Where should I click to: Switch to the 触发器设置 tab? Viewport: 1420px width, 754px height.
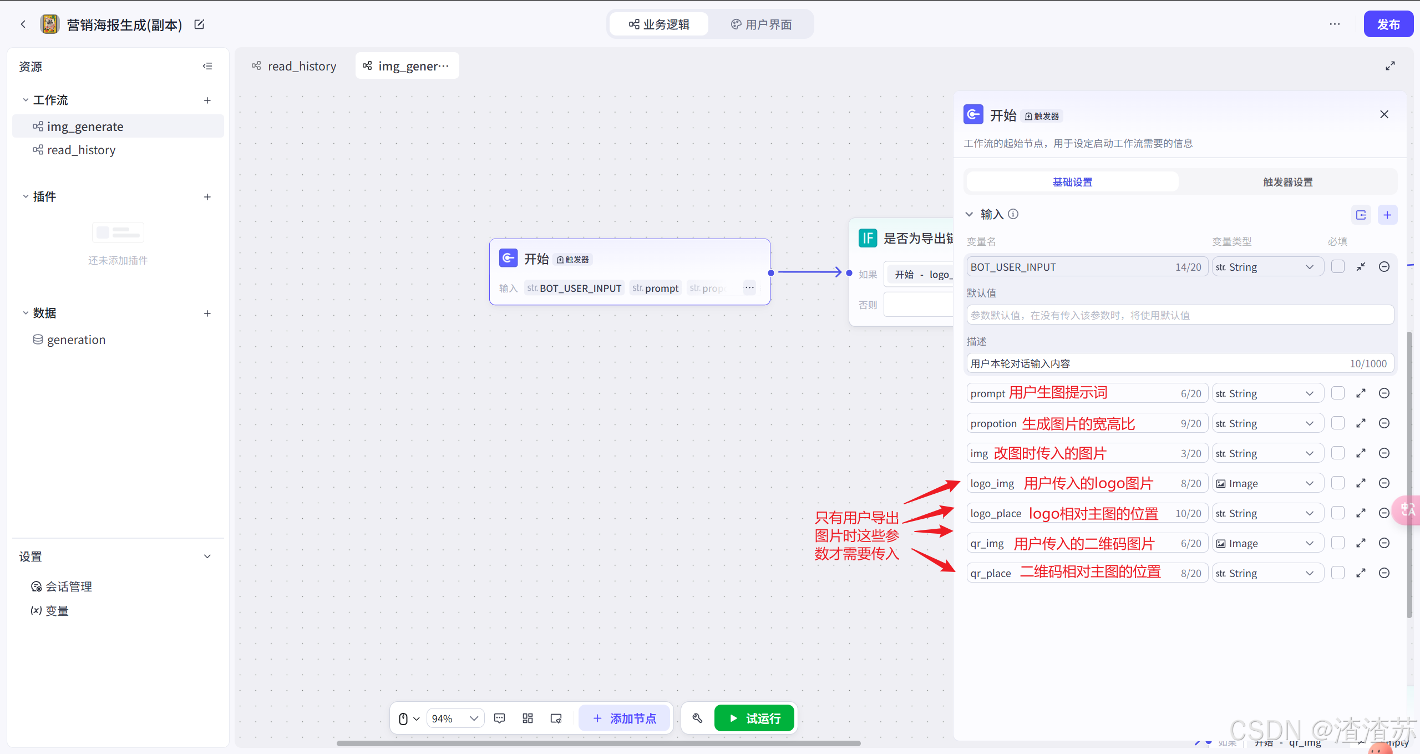click(x=1287, y=182)
